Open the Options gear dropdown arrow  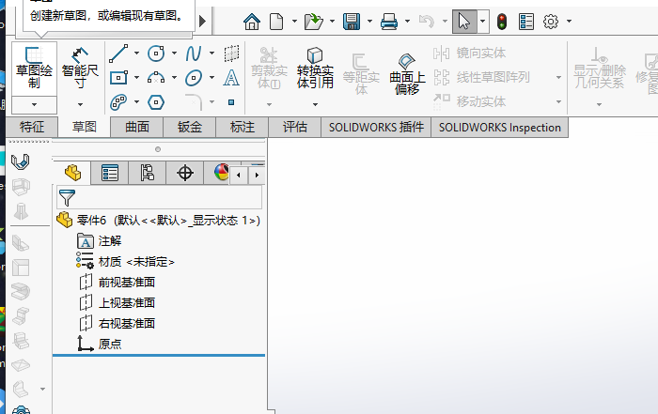[x=570, y=21]
